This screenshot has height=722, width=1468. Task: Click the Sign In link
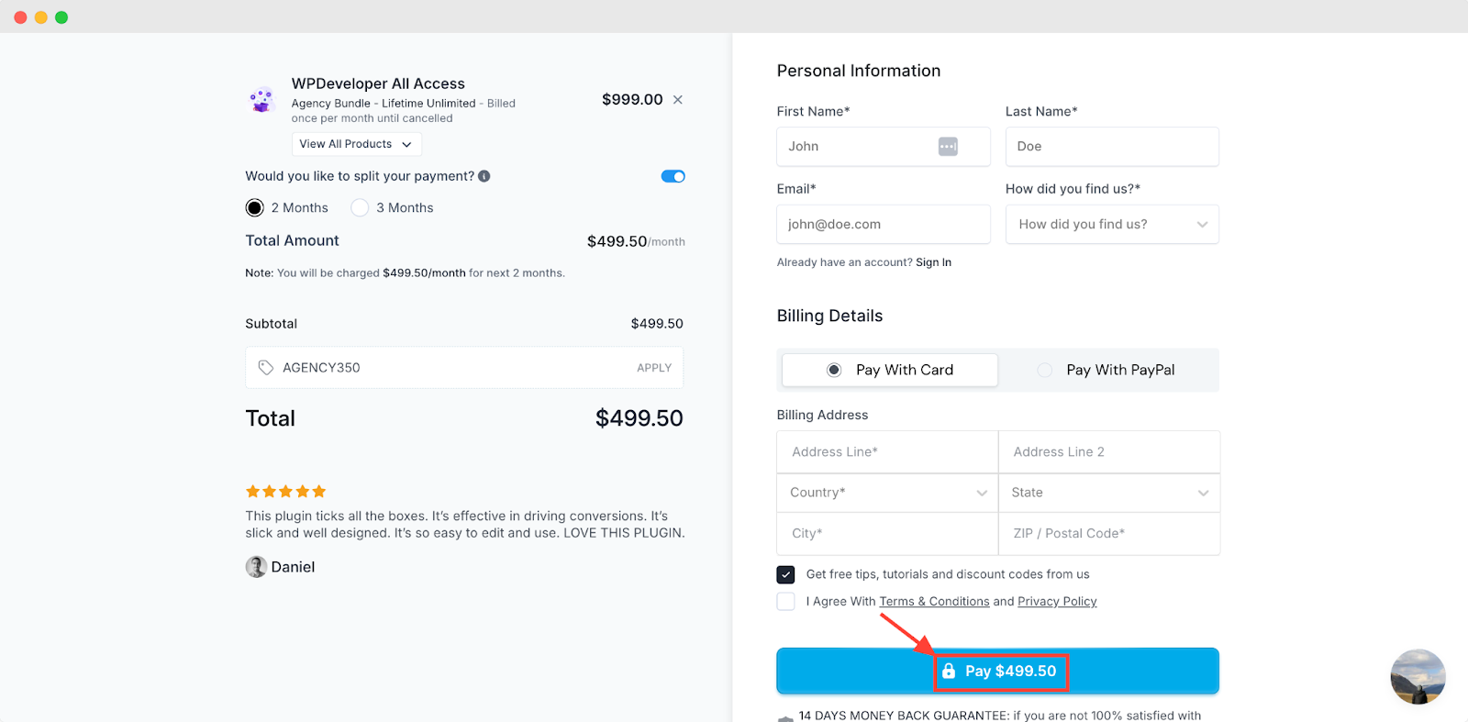coord(933,262)
